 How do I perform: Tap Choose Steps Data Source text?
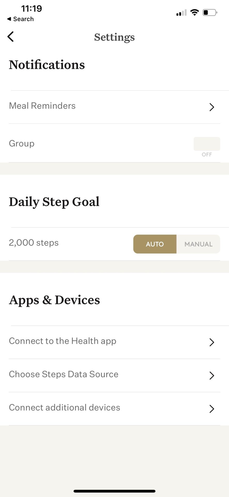click(x=64, y=374)
